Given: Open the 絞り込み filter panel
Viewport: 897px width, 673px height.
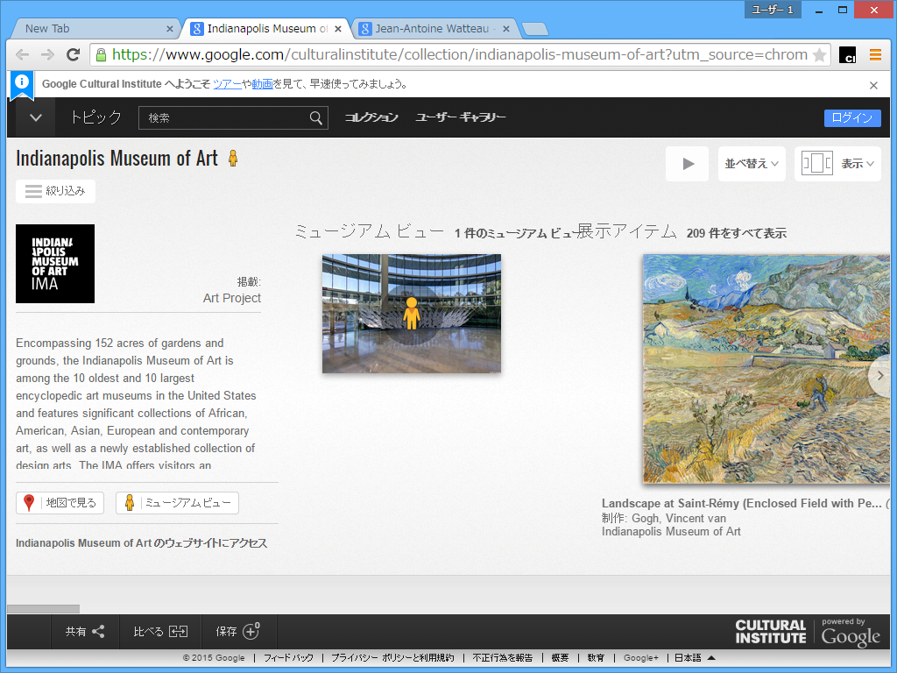Looking at the screenshot, I should click(55, 191).
